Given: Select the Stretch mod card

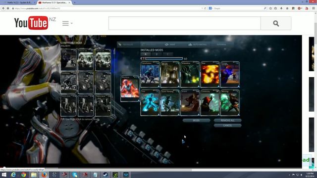Looking at the screenshot, I should pyautogui.click(x=190, y=103).
